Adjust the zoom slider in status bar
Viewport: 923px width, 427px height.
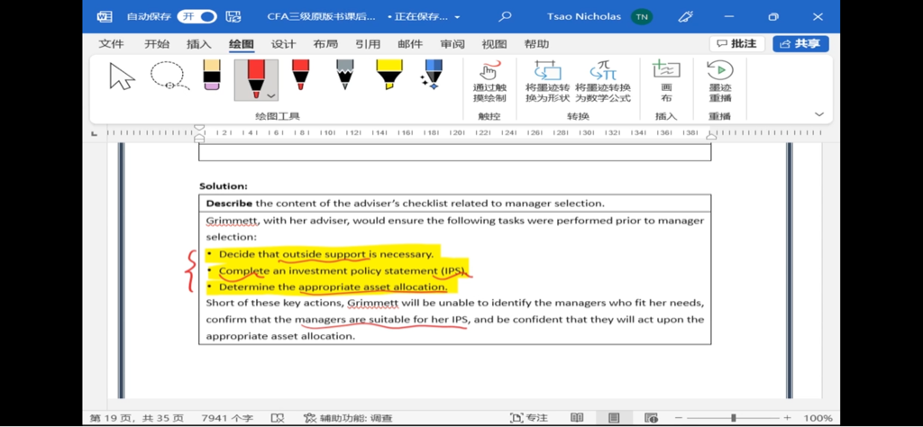(x=733, y=418)
